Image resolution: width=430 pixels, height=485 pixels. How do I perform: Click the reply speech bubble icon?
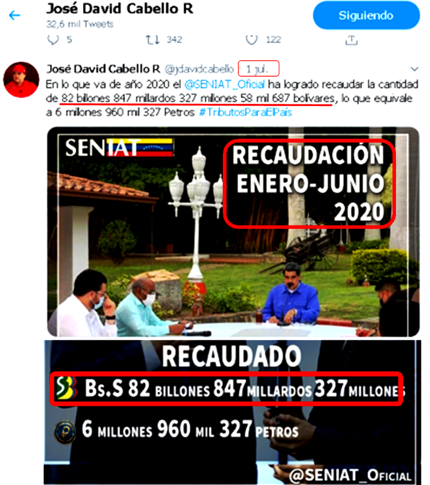click(53, 40)
